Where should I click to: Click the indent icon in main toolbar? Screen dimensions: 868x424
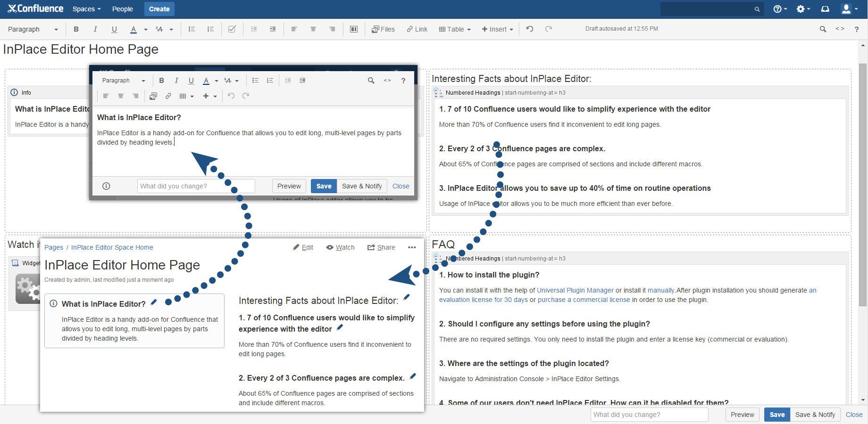tap(273, 29)
